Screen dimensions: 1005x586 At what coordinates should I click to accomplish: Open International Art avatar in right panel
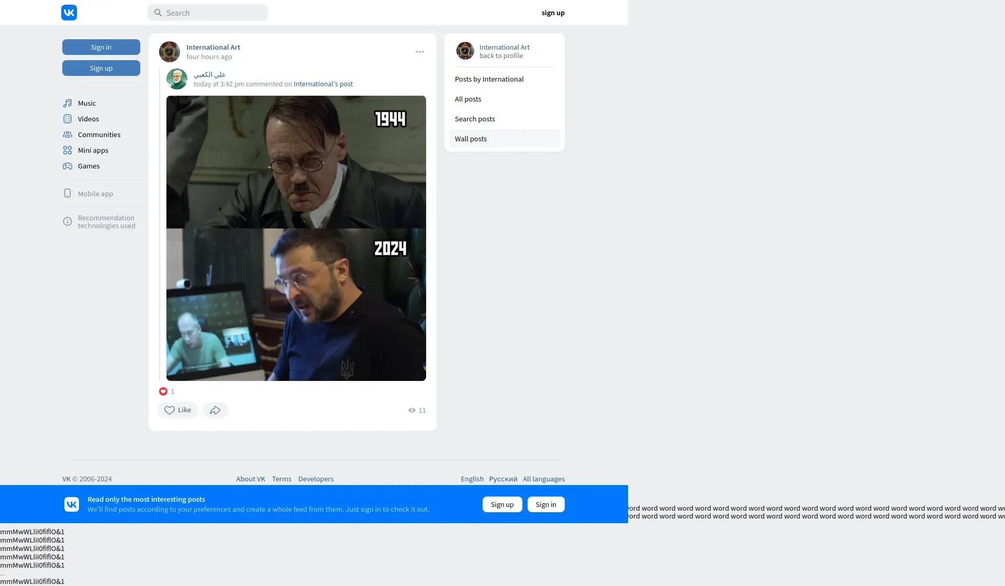pos(465,51)
